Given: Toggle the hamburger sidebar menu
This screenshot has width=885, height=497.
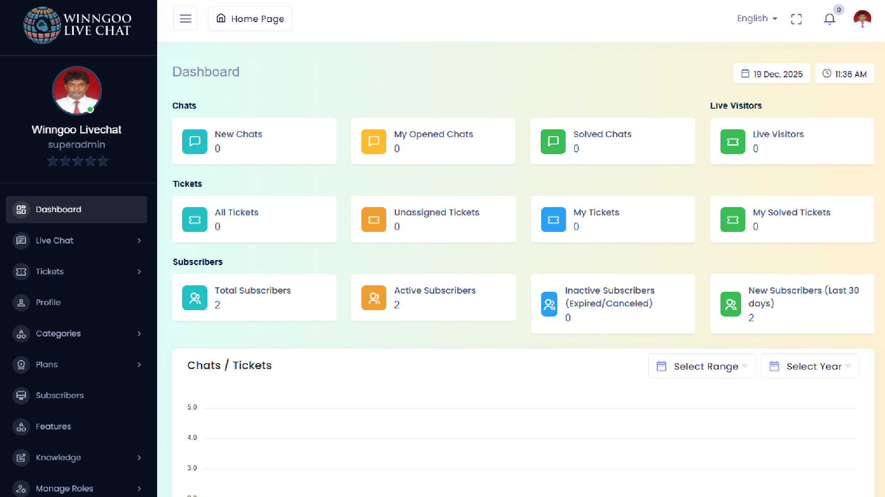Looking at the screenshot, I should (x=185, y=19).
